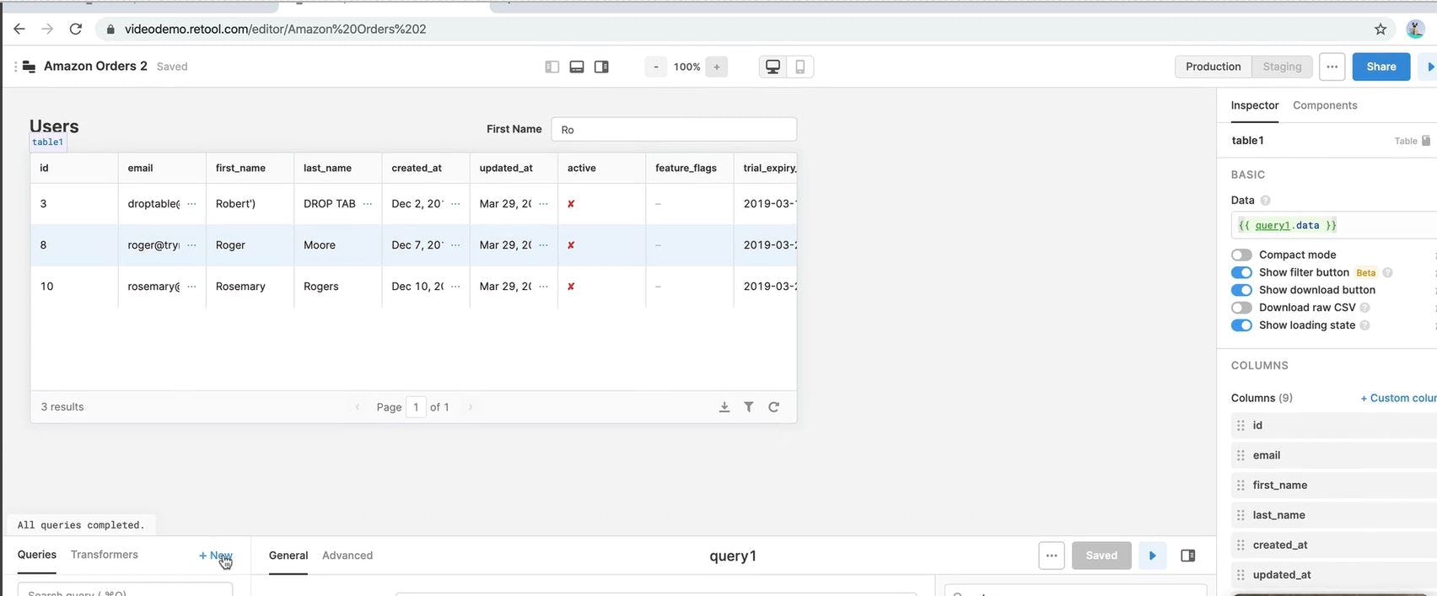Select the Moore table cell

(x=337, y=245)
